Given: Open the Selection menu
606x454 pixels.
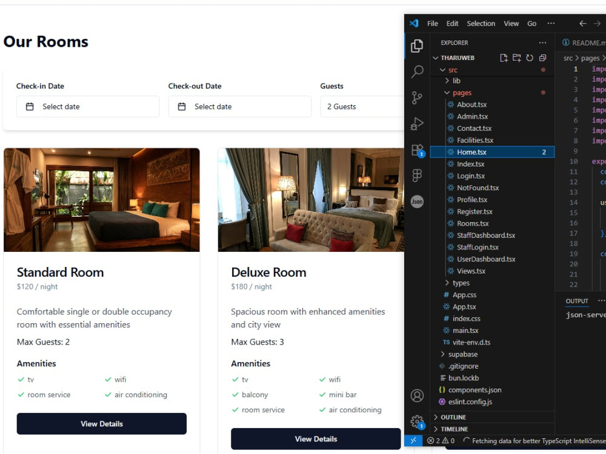Looking at the screenshot, I should coord(481,24).
